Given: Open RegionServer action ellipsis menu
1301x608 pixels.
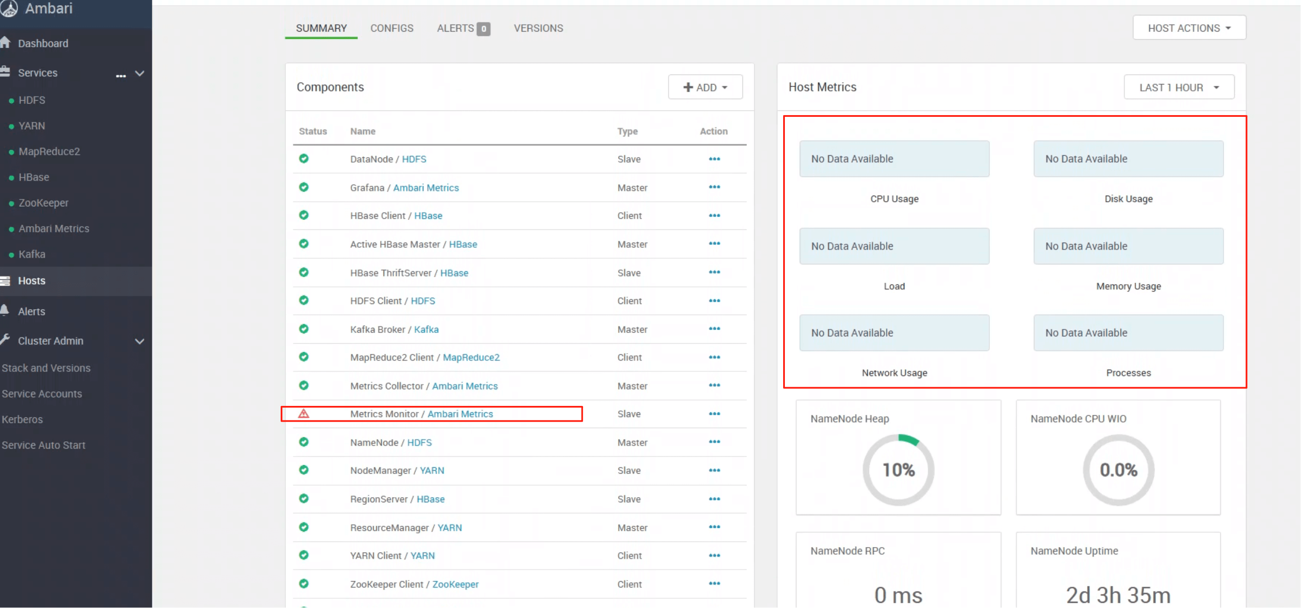Looking at the screenshot, I should (x=714, y=499).
